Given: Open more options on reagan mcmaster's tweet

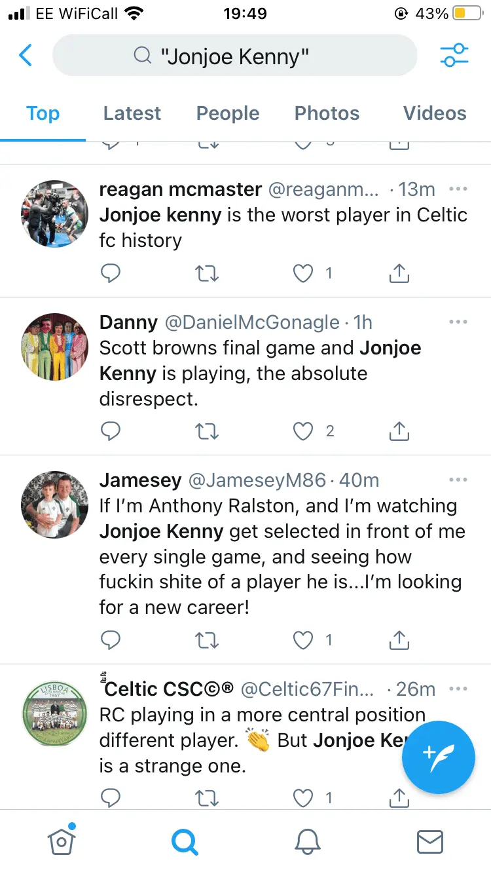Looking at the screenshot, I should [x=458, y=189].
